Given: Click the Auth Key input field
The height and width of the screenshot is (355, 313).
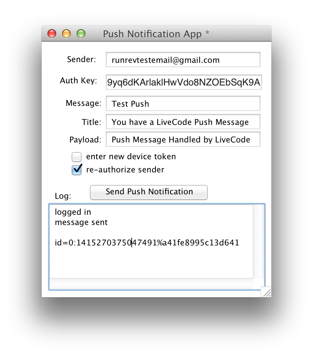Looking at the screenshot, I should (183, 82).
